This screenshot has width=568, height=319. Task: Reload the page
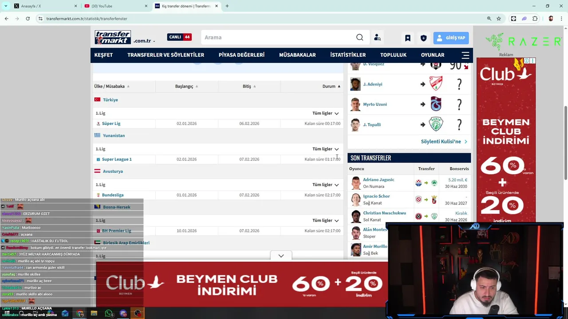tap(28, 19)
